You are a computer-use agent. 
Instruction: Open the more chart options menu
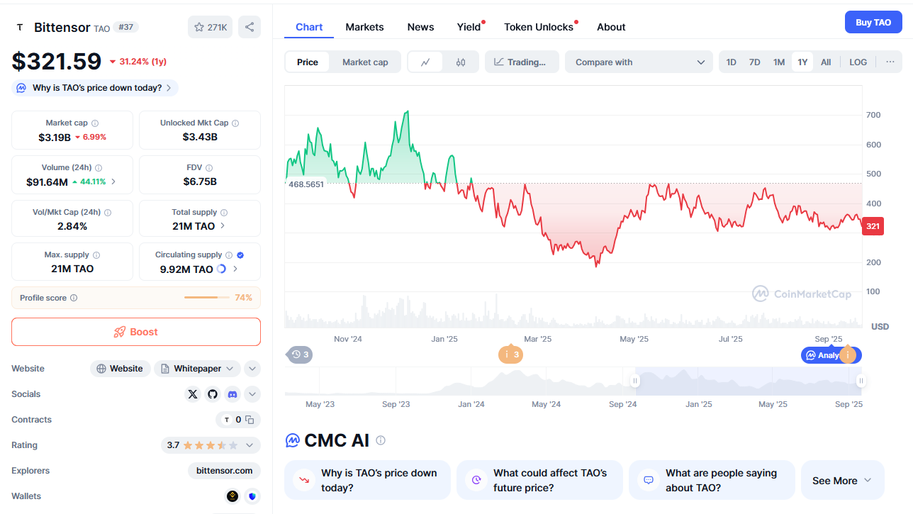point(890,62)
